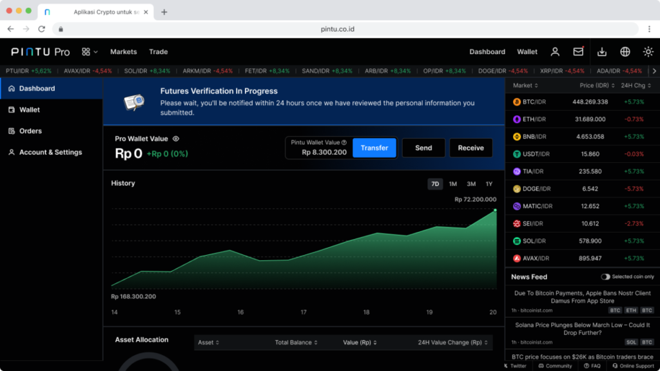Screen dimensions: 660x371
Task: Click the blue Transfer button
Action: (374, 147)
